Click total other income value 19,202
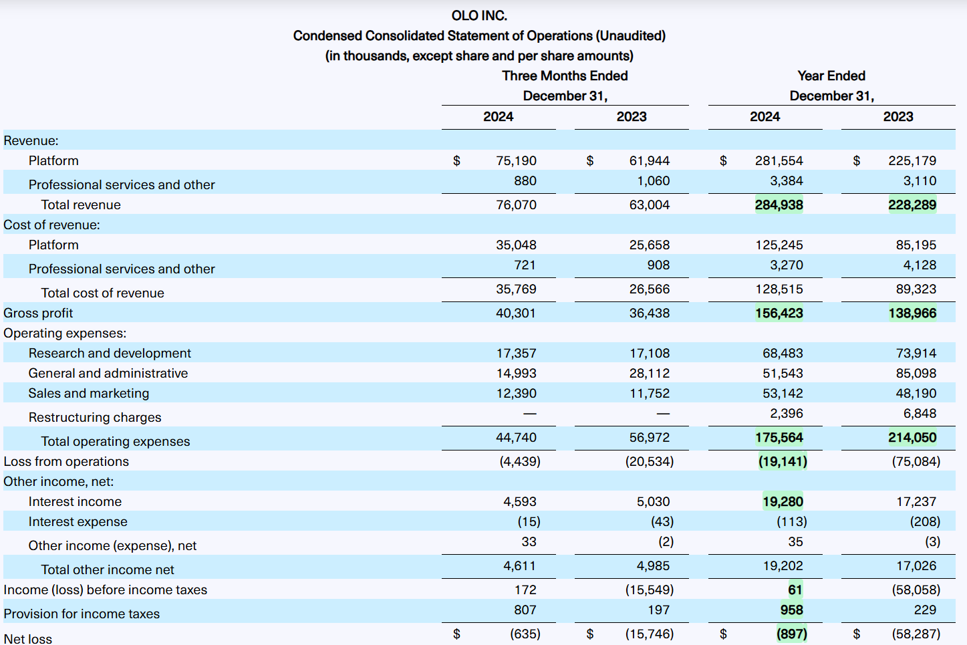967x645 pixels. tap(783, 565)
